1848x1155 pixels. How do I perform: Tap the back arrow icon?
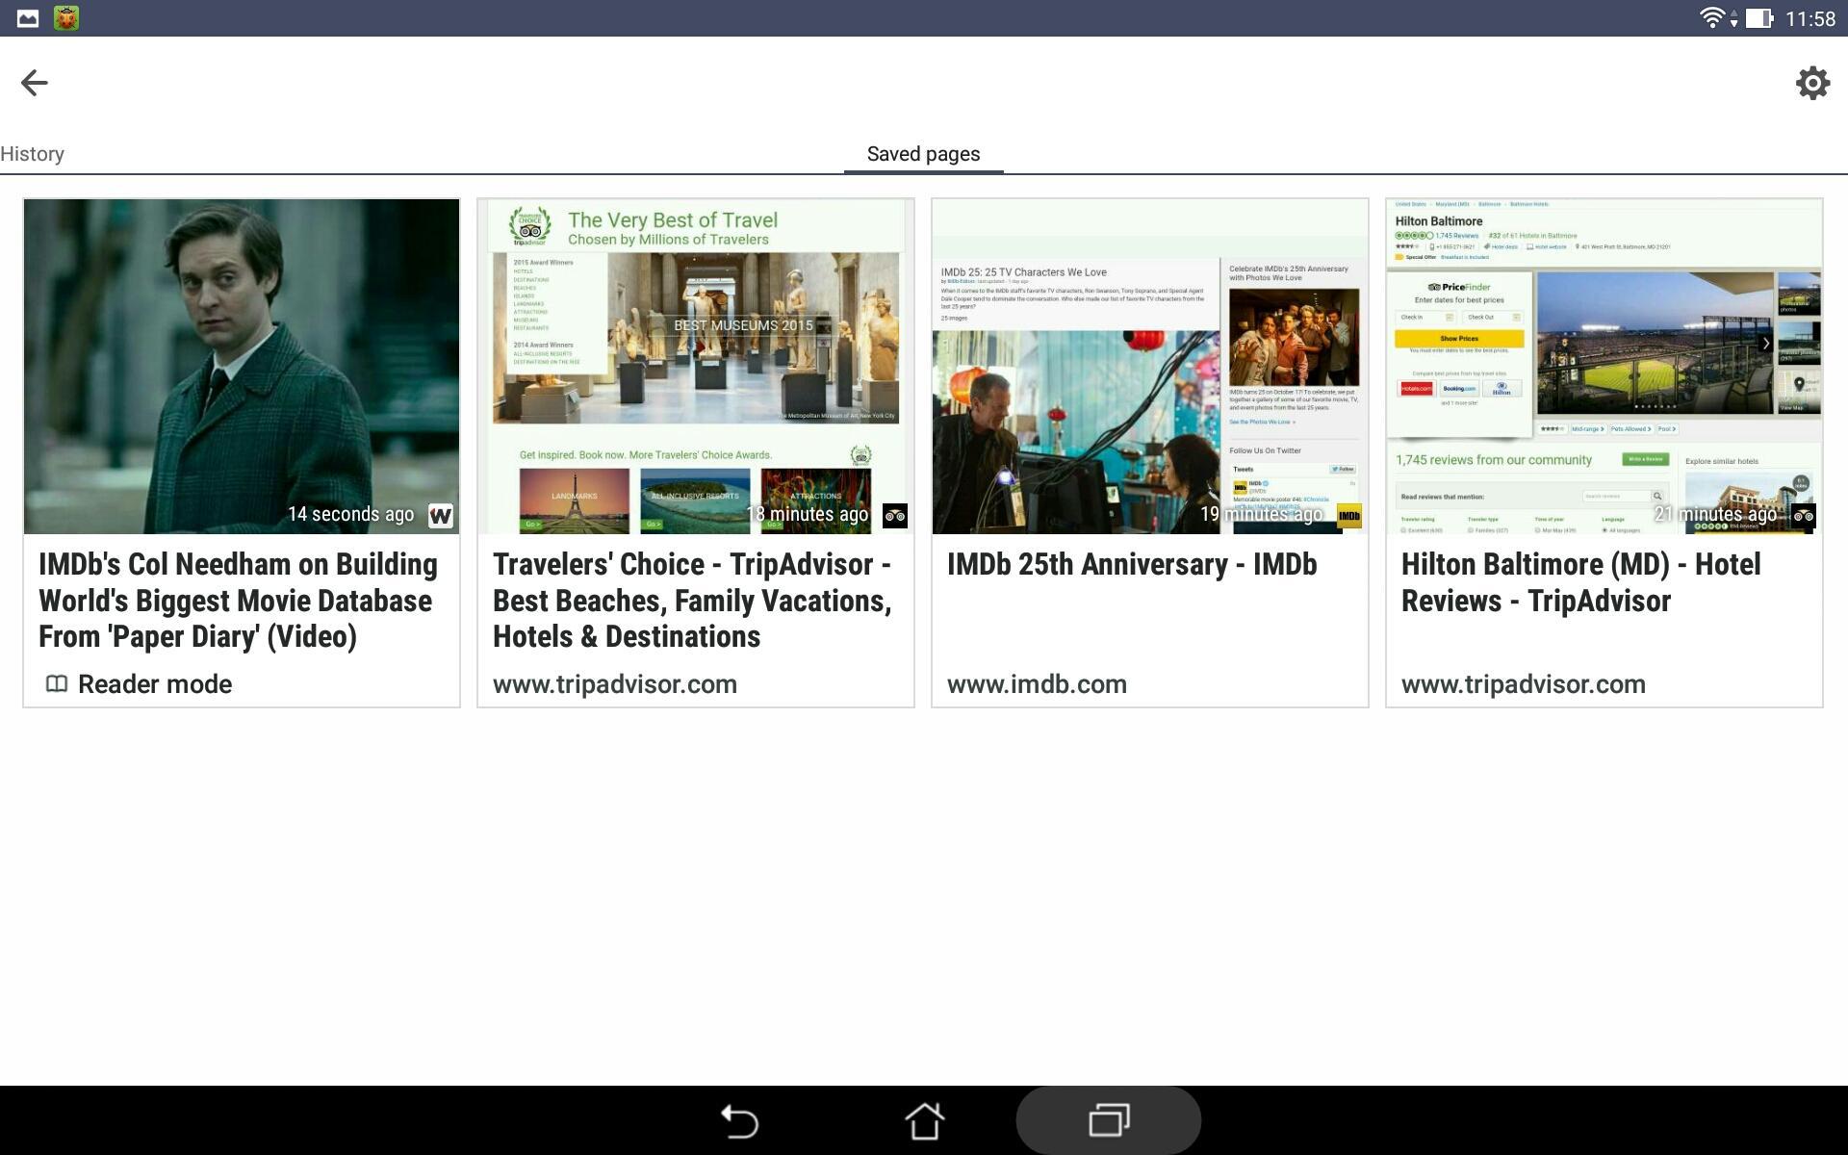coord(35,83)
